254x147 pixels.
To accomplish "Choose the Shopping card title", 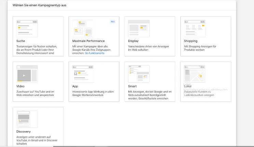I will pos(190,41).
